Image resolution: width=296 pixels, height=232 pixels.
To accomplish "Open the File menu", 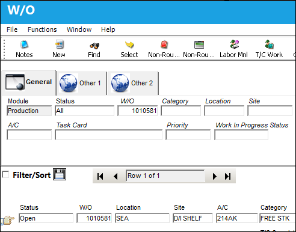I will click(x=12, y=29).
